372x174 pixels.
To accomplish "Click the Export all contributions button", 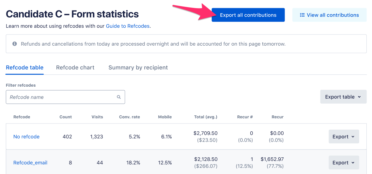I will [248, 15].
